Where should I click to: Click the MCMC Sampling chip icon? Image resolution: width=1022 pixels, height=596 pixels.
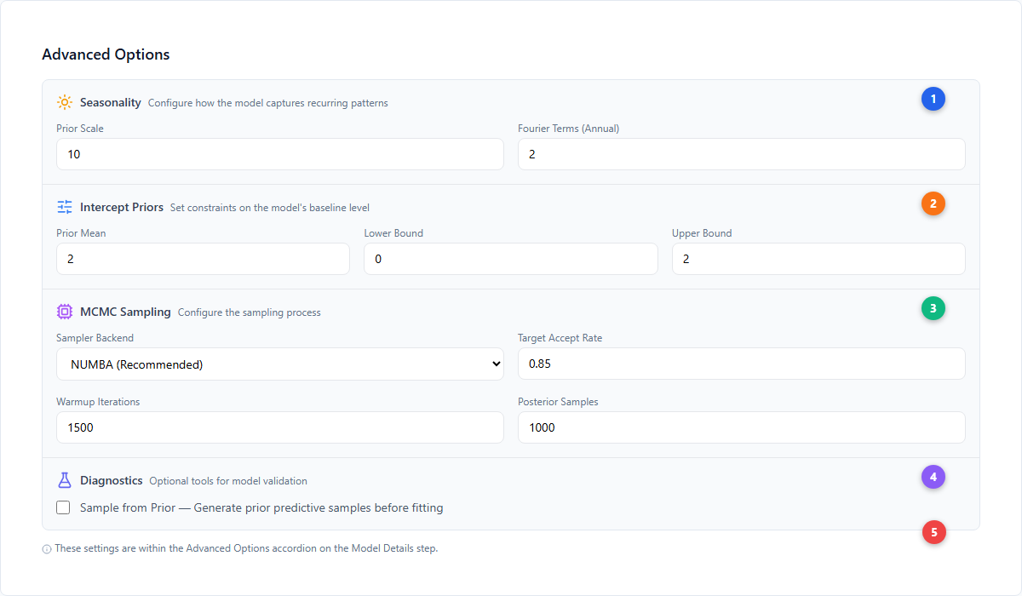[65, 312]
